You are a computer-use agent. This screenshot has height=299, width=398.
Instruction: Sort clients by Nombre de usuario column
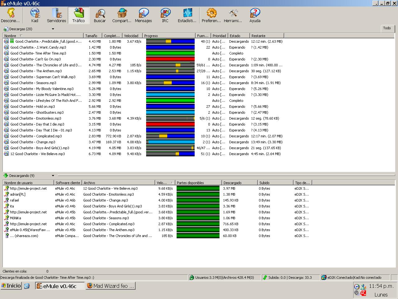[28, 183]
